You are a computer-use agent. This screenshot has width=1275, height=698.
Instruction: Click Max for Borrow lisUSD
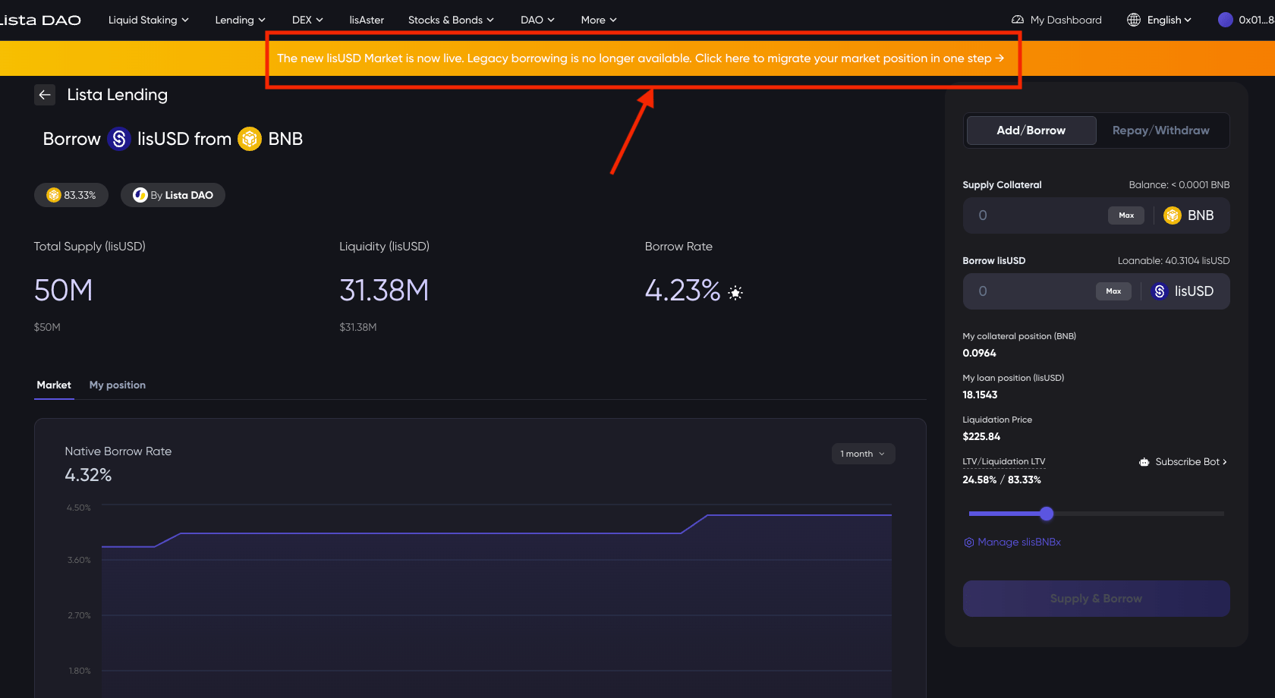coord(1113,291)
